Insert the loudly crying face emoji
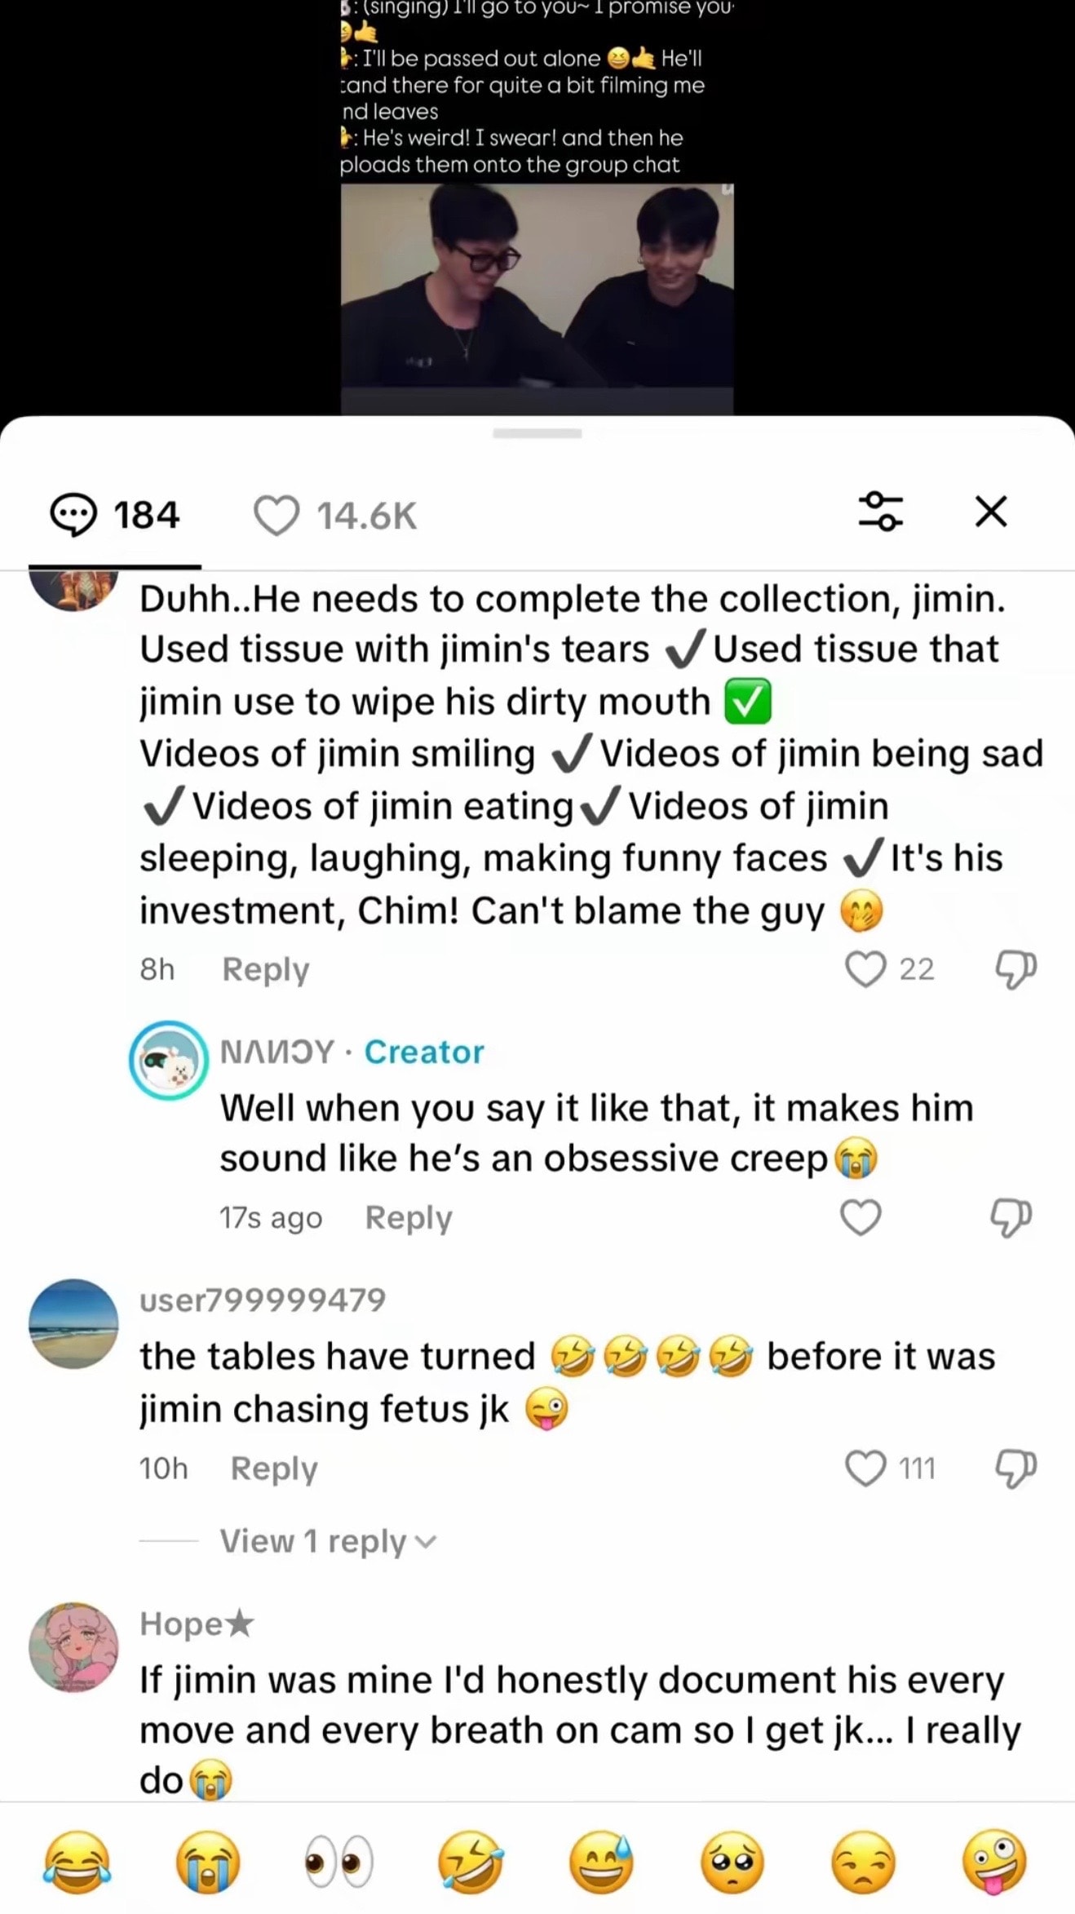The height and width of the screenshot is (1914, 1075). [208, 1861]
